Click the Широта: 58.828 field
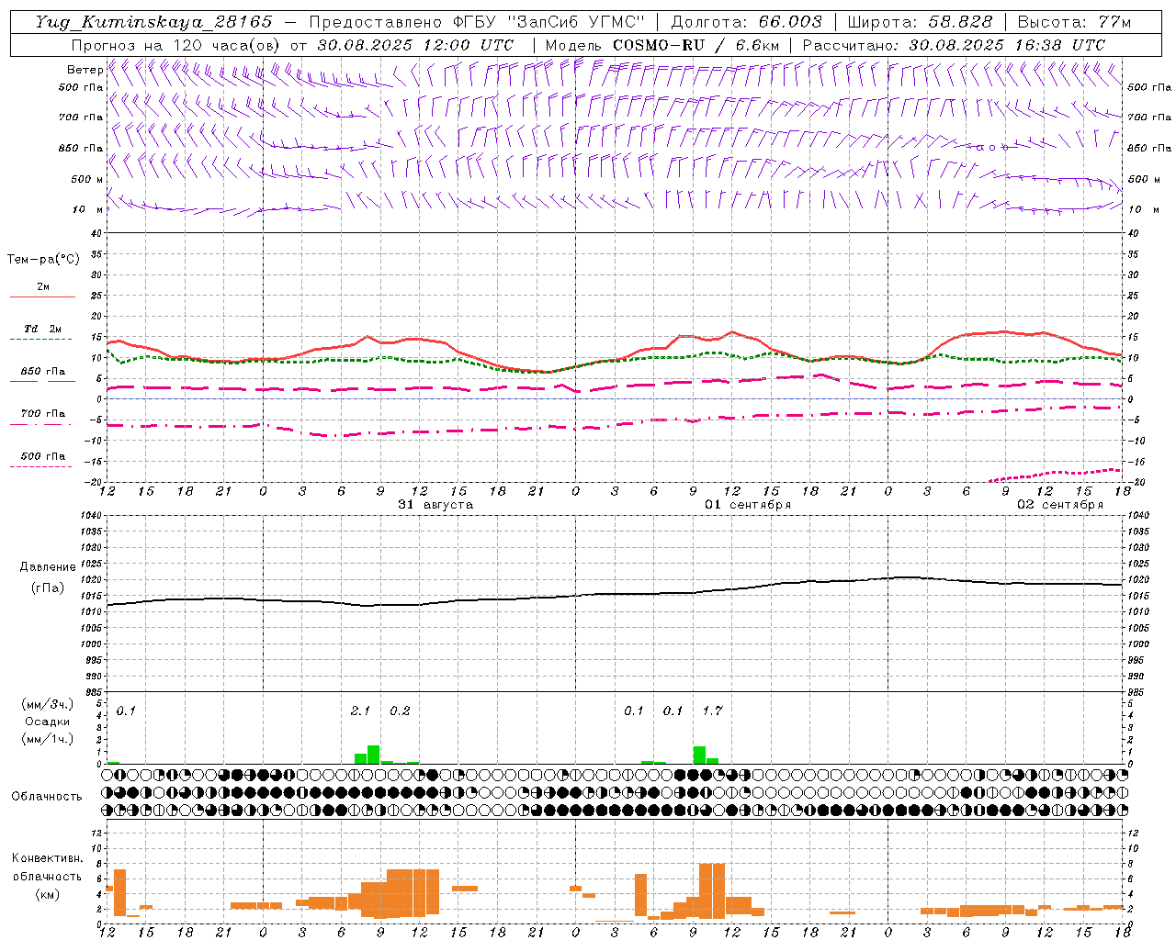The width and height of the screenshot is (1176, 940). coord(920,22)
